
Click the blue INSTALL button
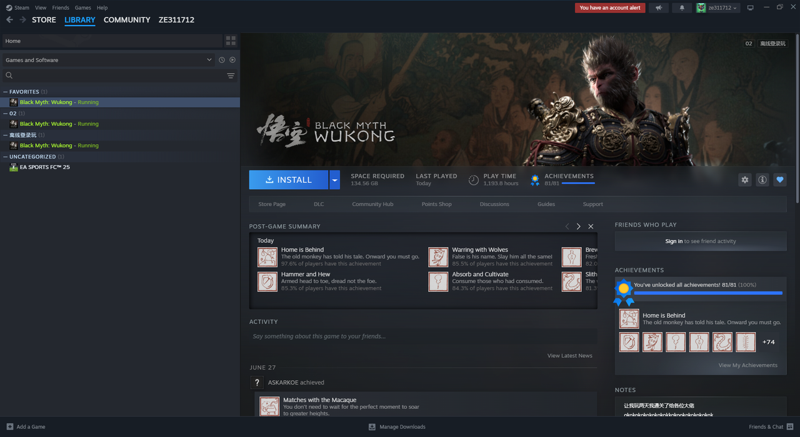click(x=289, y=180)
